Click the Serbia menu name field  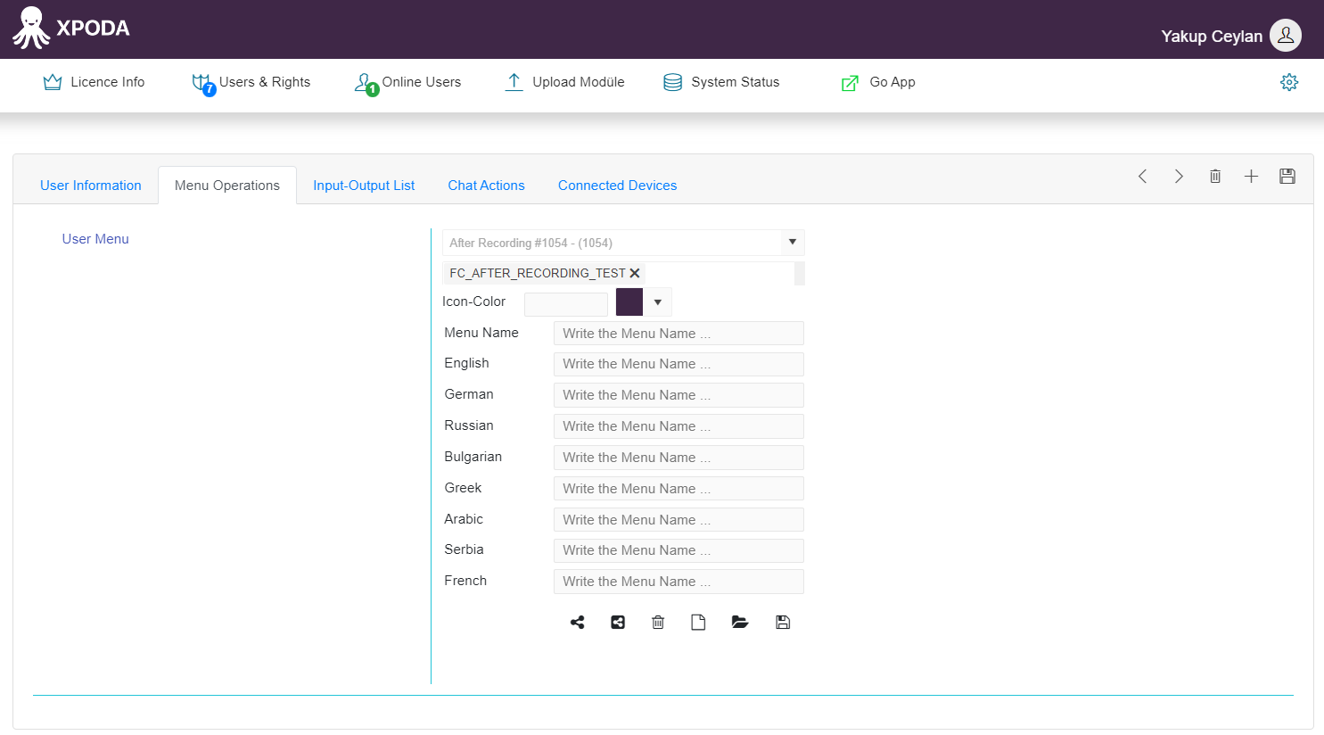pyautogui.click(x=678, y=550)
